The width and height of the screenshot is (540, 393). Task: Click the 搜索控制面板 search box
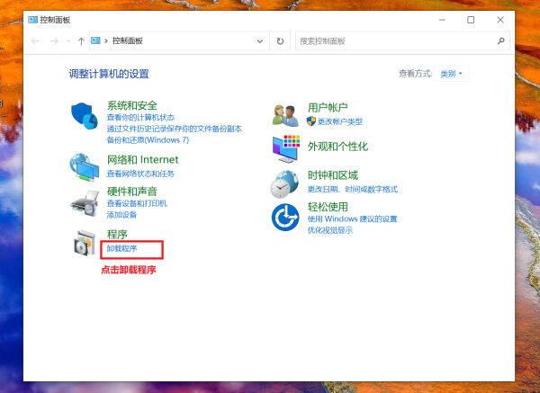pyautogui.click(x=394, y=40)
